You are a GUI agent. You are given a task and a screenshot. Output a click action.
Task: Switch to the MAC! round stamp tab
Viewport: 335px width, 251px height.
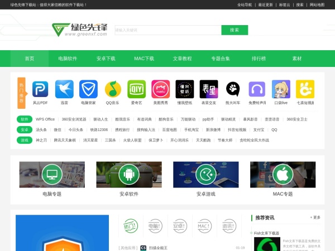(x=204, y=226)
